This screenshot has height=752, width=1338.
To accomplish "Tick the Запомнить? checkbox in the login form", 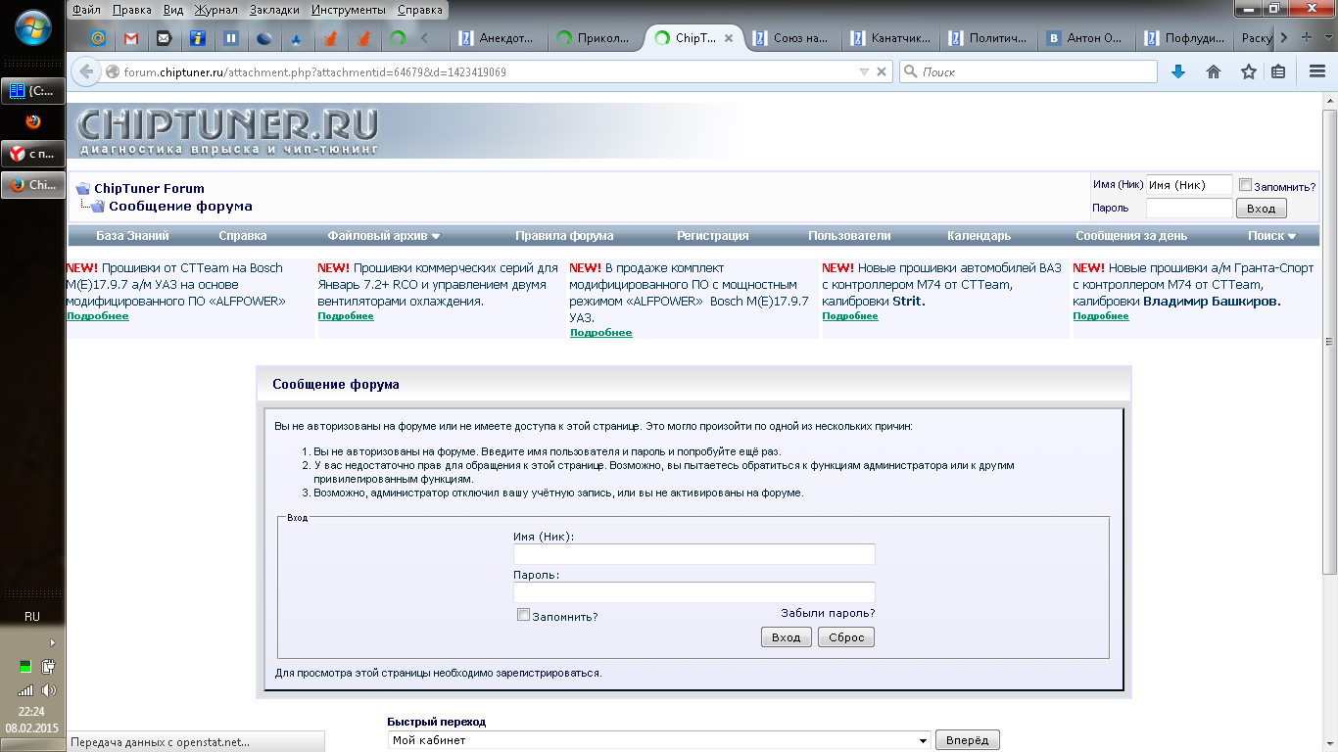I will click(523, 615).
